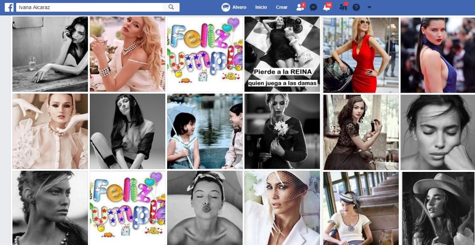This screenshot has height=245, width=475.
Task: Open the woman holding white flower photo
Action: [x=282, y=131]
